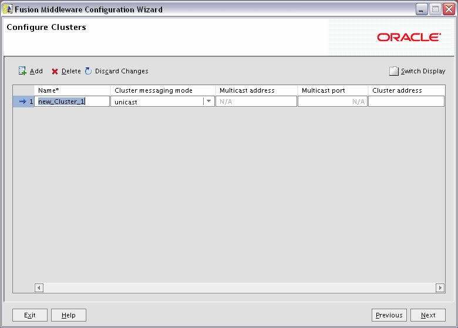The image size is (458, 328).
Task: Click the Cluster address column header
Action: click(406, 90)
